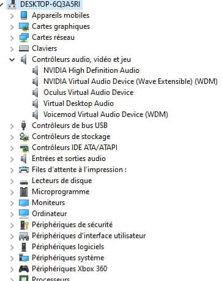
Task: Click the Cartes graphiques display adapter icon
Action: (24, 26)
